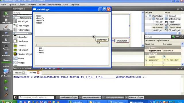Open Результаты поиска pane
This screenshot has height=103, width=184.
[x=90, y=97]
